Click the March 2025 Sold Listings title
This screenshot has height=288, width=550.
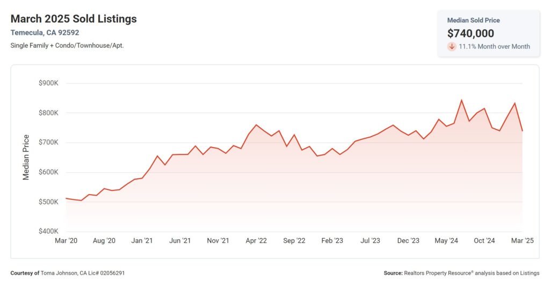(74, 19)
